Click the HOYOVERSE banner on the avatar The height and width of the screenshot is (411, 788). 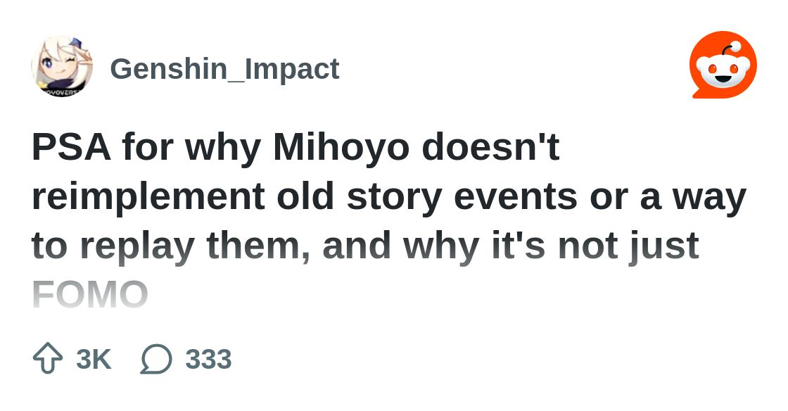click(x=62, y=93)
